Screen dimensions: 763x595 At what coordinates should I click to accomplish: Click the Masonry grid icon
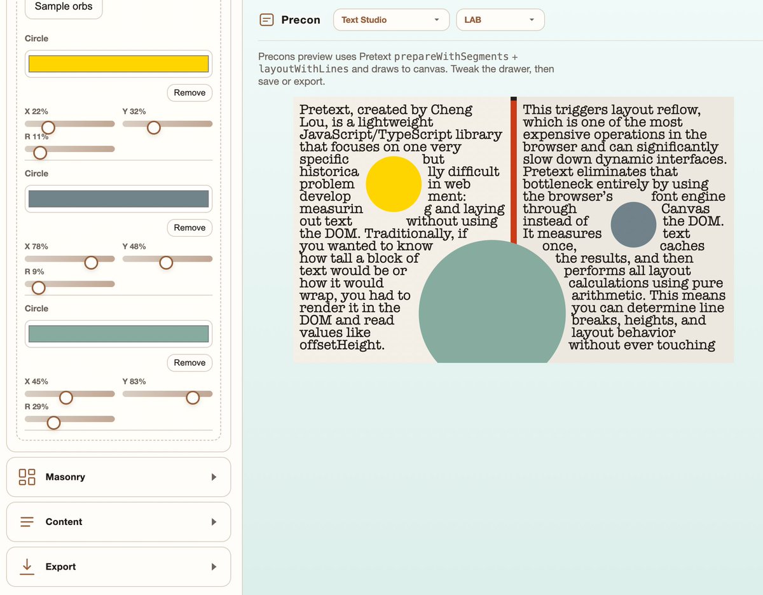click(27, 477)
